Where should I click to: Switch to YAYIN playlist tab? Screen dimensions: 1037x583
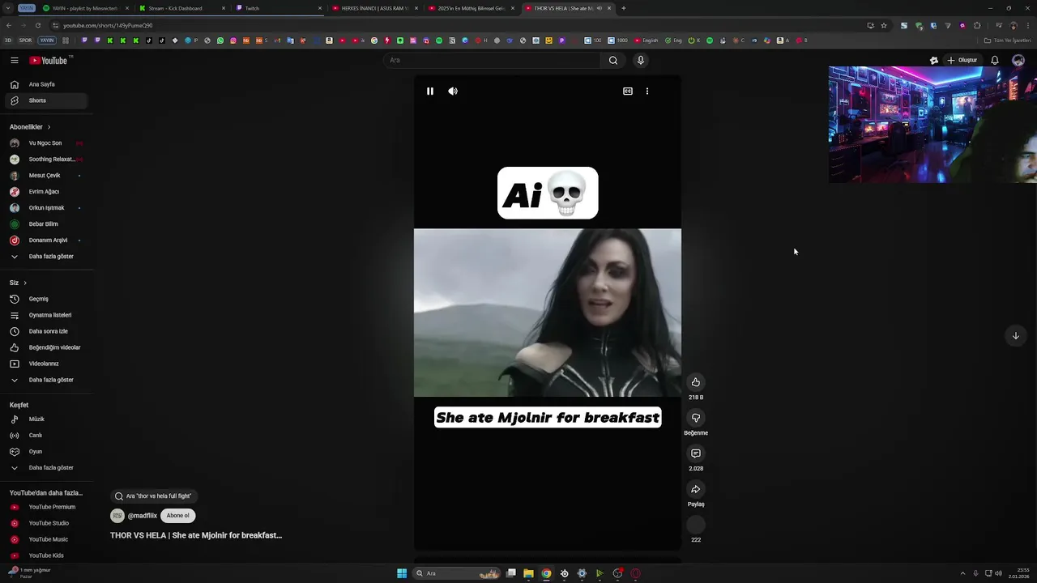point(84,8)
